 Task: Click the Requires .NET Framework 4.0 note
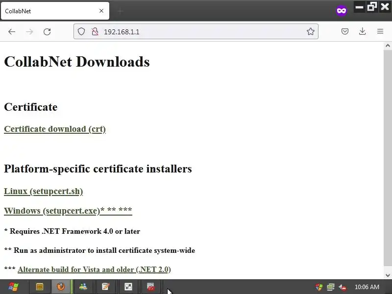pos(72,231)
